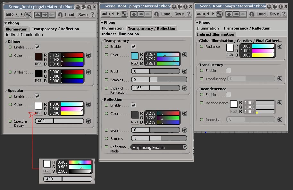Open Indirect Illumination tab in middle window

120,34
